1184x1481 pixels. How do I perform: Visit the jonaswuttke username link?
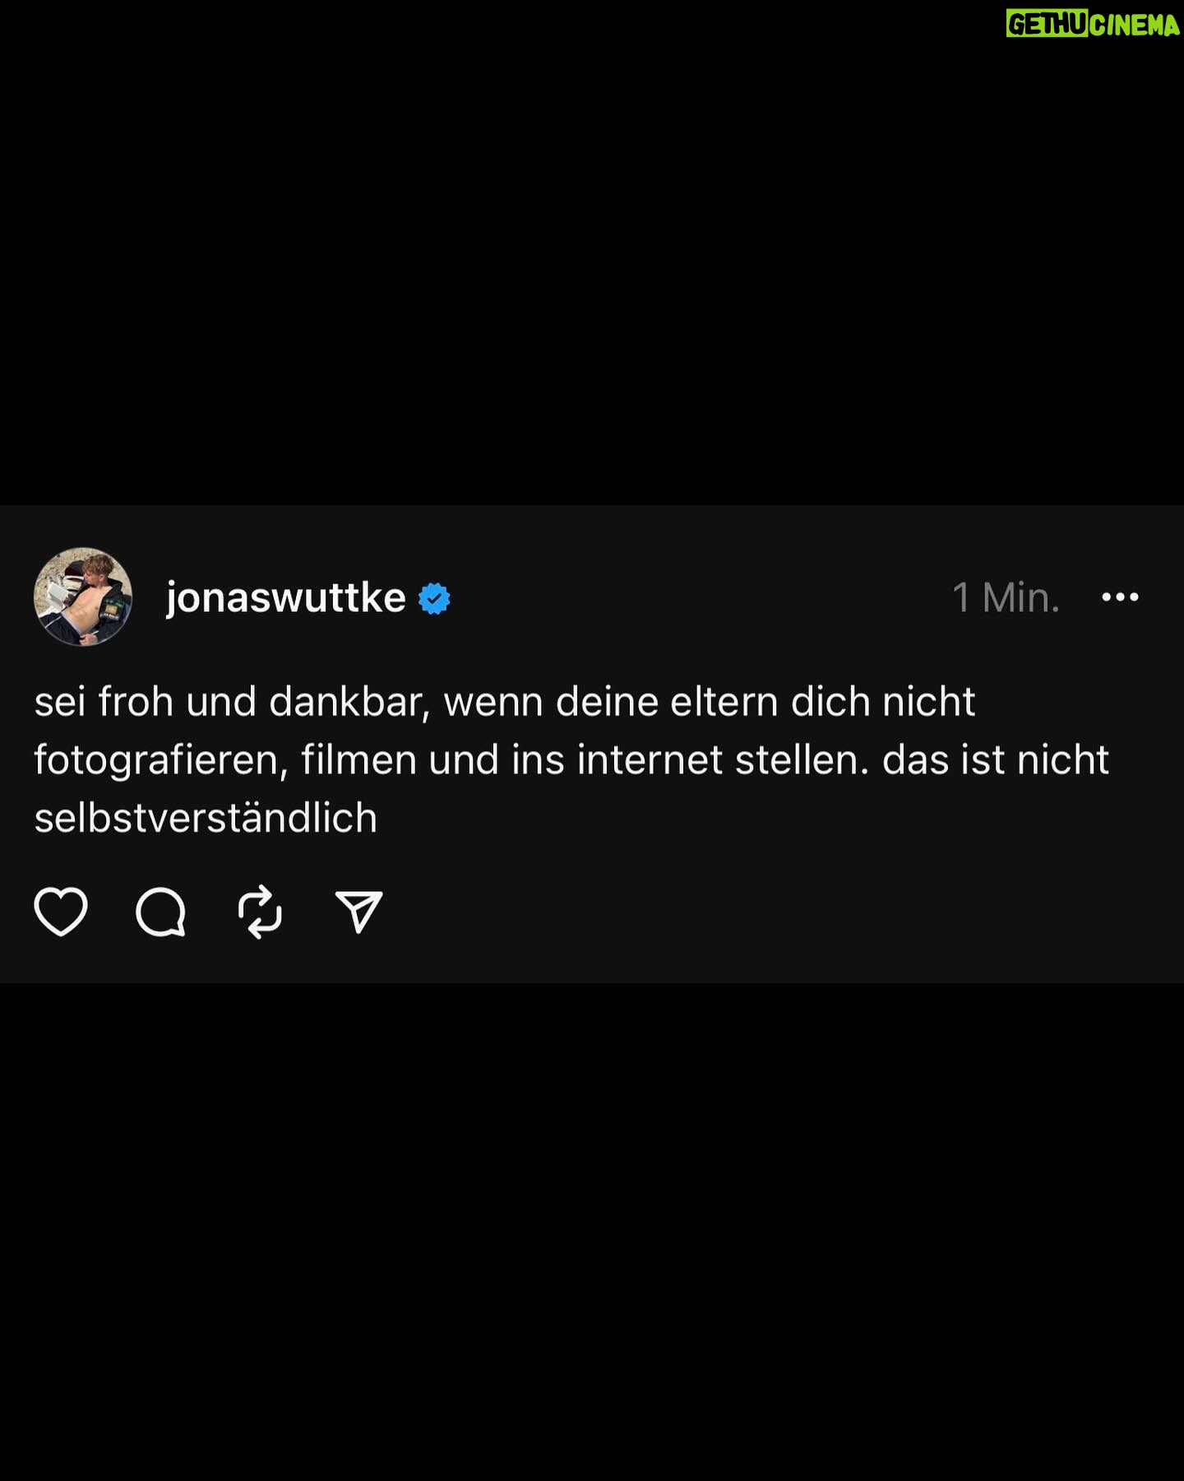click(285, 597)
